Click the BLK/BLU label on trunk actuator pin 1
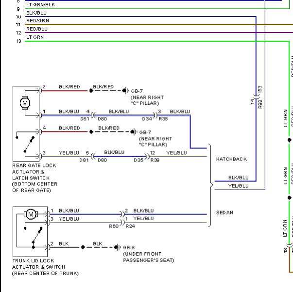 coord(69,211)
